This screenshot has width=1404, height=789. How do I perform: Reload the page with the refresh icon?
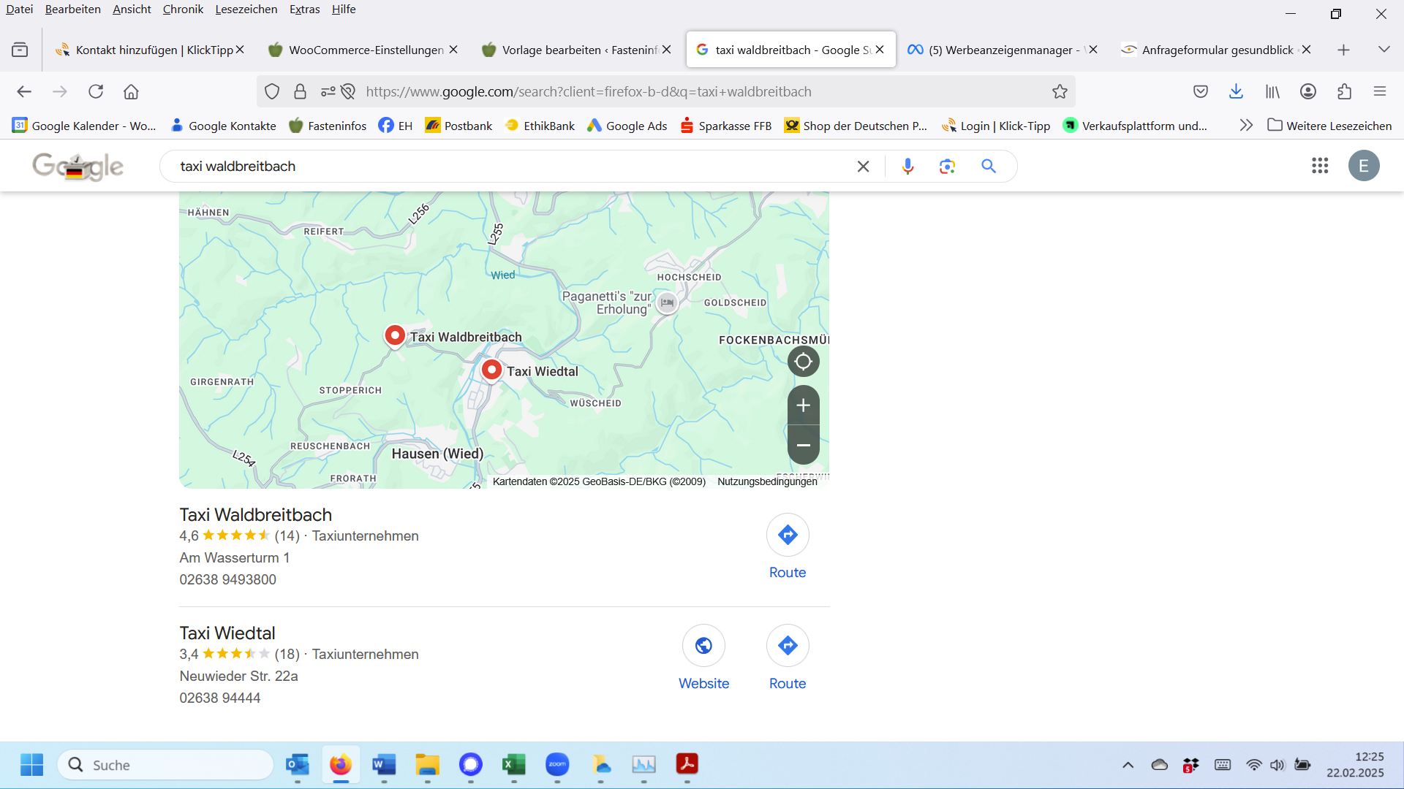tap(96, 91)
